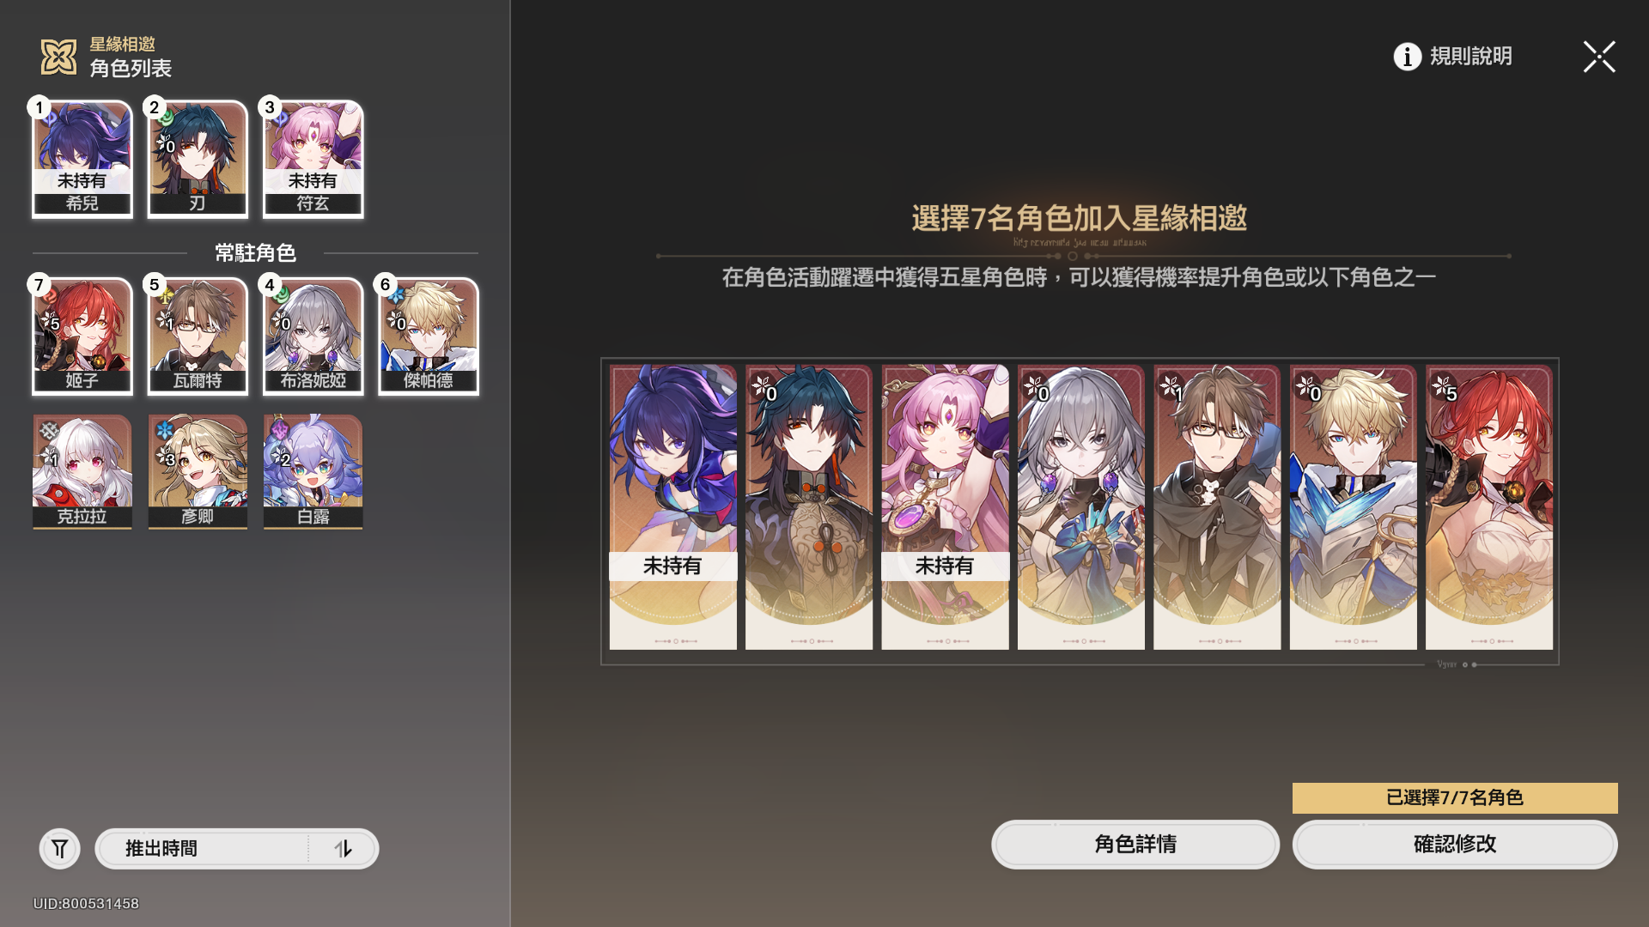Select unselected character 克拉拉
The width and height of the screenshot is (1649, 927).
tap(82, 471)
